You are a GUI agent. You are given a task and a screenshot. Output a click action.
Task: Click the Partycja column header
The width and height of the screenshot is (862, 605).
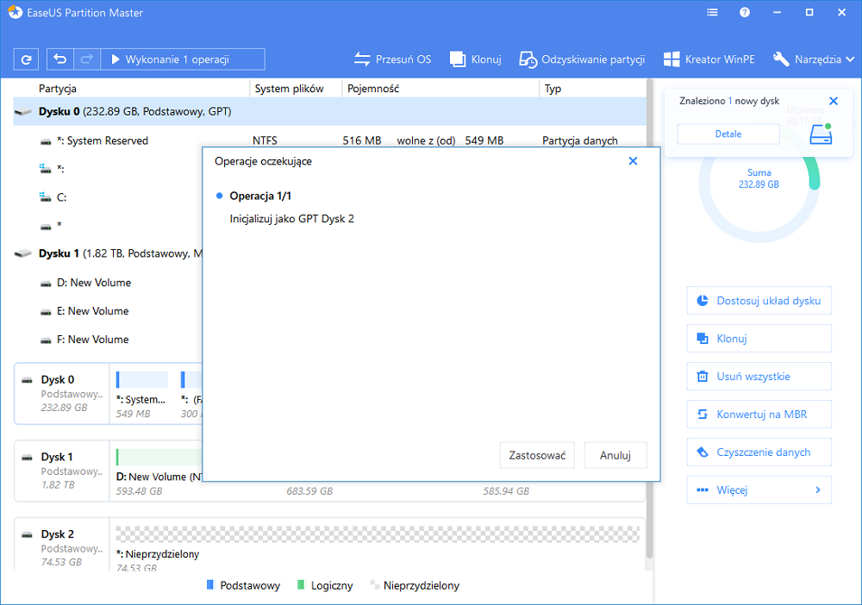coord(57,89)
